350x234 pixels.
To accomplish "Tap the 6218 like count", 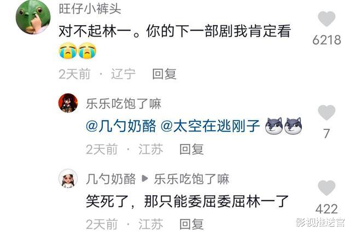I will 326,40.
